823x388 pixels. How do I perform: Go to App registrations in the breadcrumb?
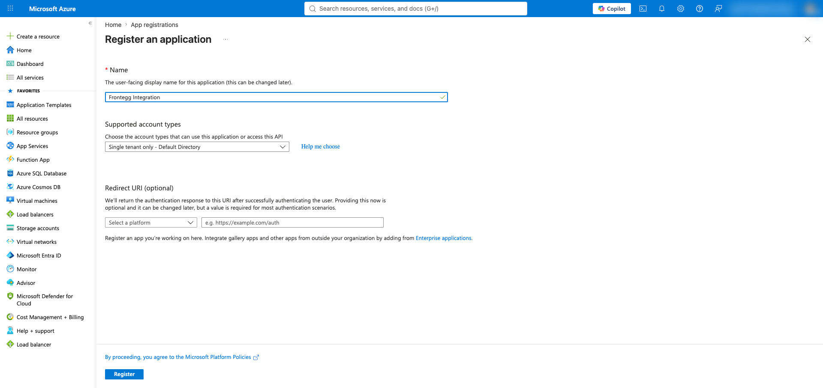154,25
